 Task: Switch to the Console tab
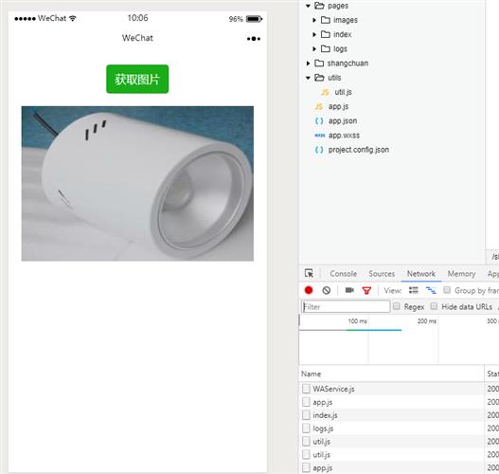343,274
